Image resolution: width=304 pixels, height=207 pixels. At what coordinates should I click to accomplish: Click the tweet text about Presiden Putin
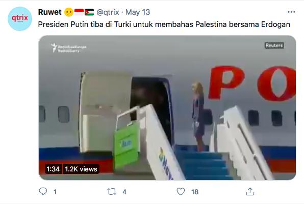pos(164,24)
